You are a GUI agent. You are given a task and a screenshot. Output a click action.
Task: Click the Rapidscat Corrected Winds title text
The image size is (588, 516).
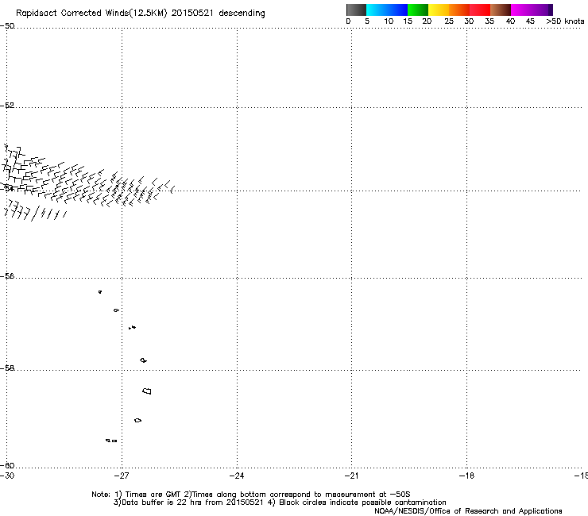click(x=141, y=13)
